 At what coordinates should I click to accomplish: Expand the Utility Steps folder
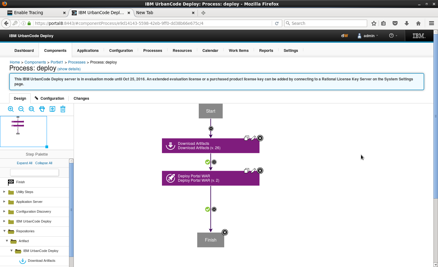coord(4,192)
